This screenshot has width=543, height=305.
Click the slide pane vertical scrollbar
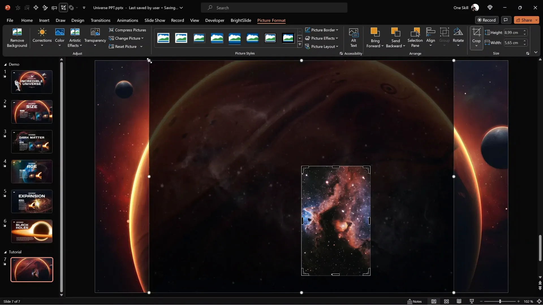click(x=61, y=177)
